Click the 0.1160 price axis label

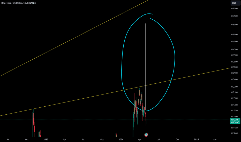point(234,128)
